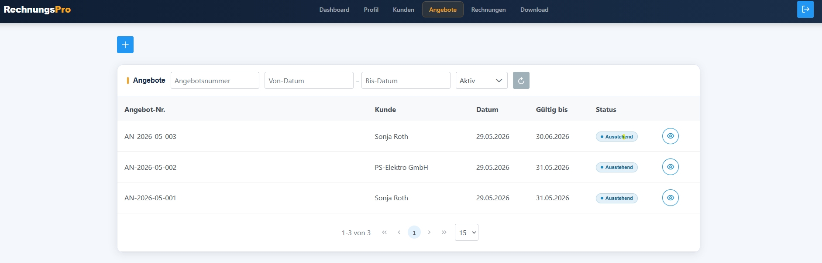Switch to the Rechnungen tab
Screen dimensions: 822x263
(488, 10)
